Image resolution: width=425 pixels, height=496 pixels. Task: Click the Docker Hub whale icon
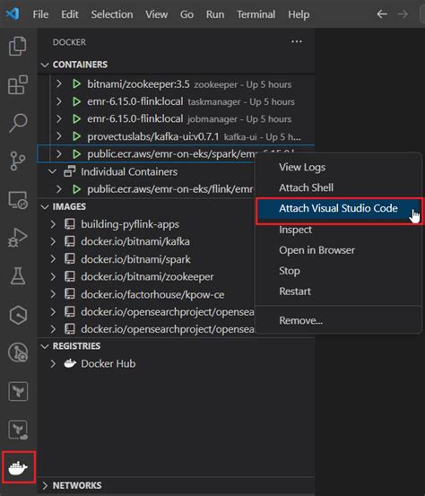coord(70,363)
